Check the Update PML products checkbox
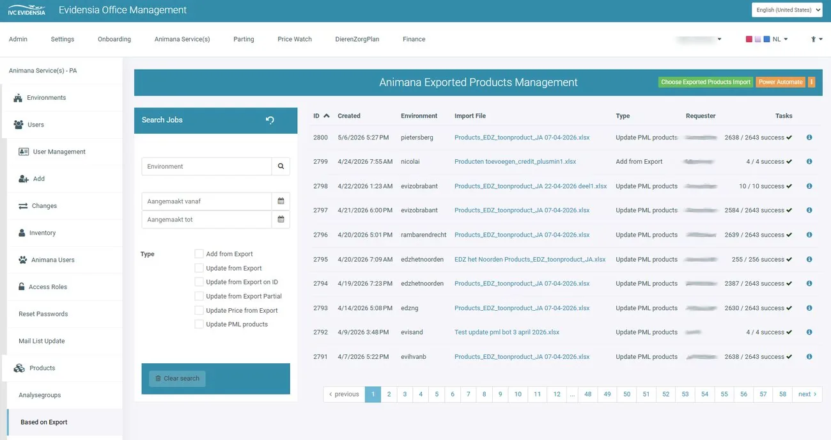This screenshot has width=831, height=440. [199, 324]
